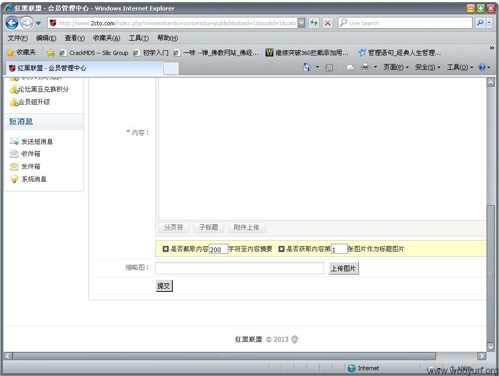499x376 pixels.
Task: Open the 一味--禅_佛教网站 bookmark
Action: point(216,53)
